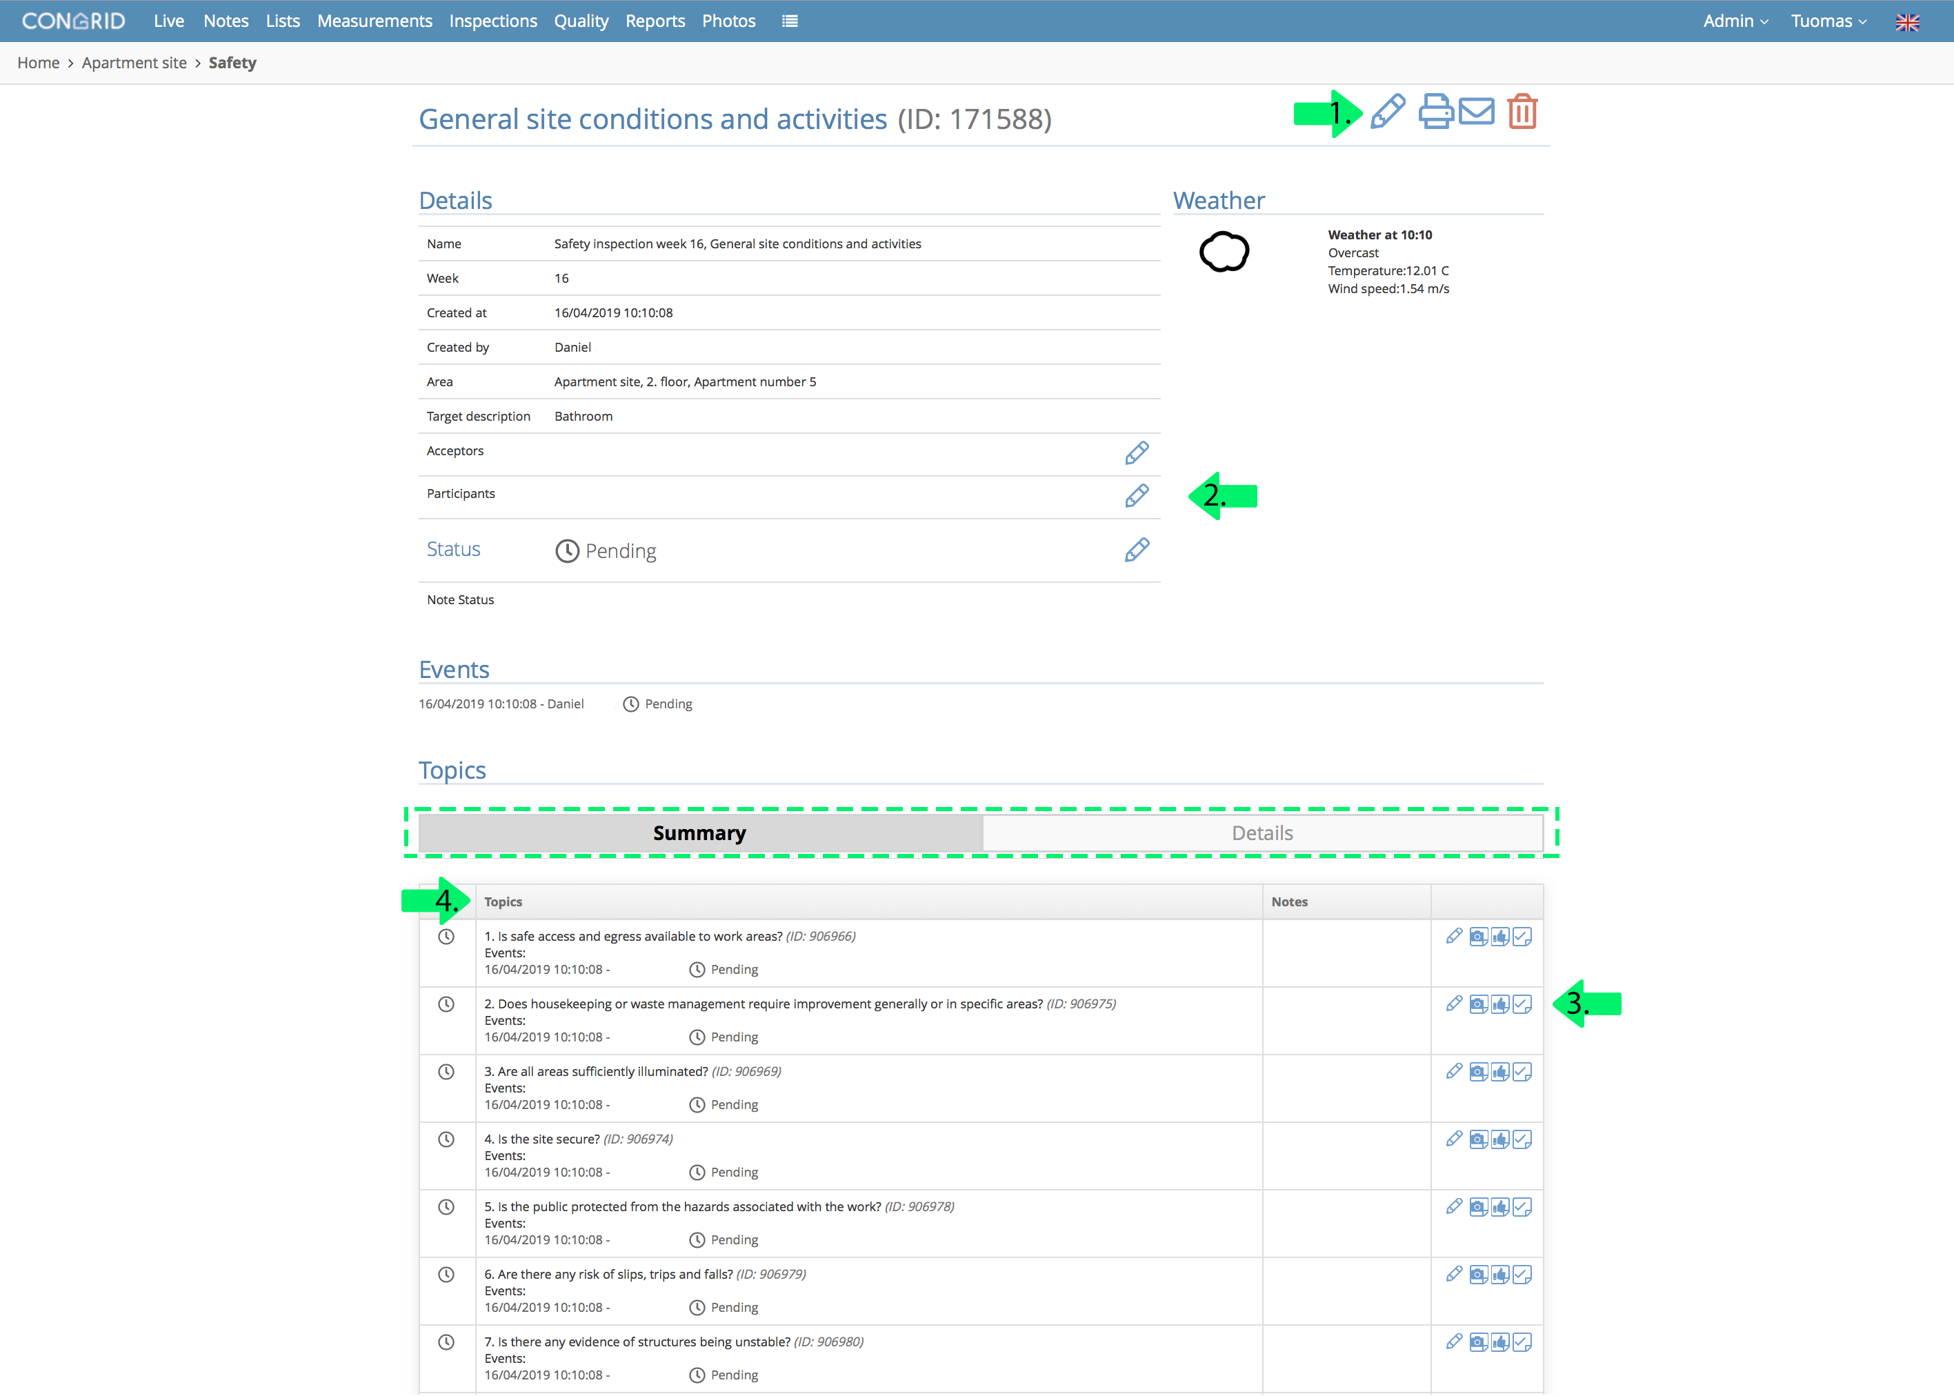The width and height of the screenshot is (1954, 1396).
Task: Edit topic 4 'Is the site secure?'
Action: [1454, 1139]
